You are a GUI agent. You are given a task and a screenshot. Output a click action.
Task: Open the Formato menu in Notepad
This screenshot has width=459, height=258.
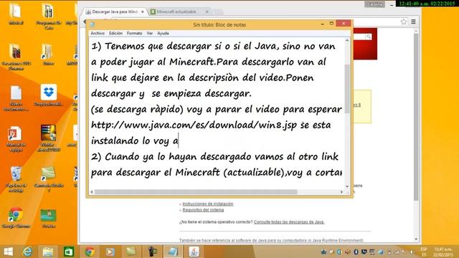[134, 34]
